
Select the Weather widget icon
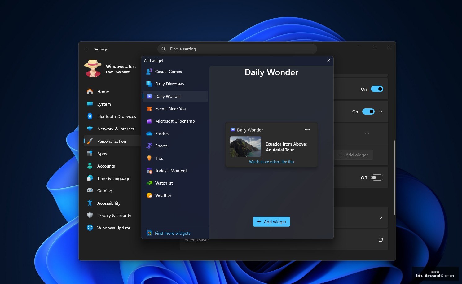149,195
